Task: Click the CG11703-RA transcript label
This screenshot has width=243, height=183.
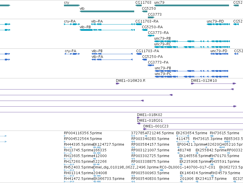Action: tap(147, 21)
